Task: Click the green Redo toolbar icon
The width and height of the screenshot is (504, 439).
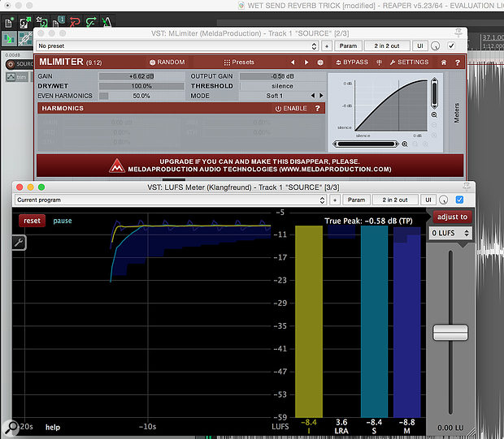Action: point(91,23)
